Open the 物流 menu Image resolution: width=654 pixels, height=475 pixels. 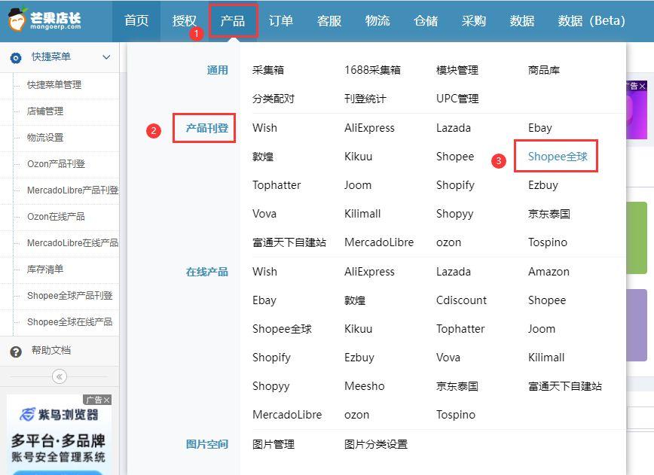point(377,20)
